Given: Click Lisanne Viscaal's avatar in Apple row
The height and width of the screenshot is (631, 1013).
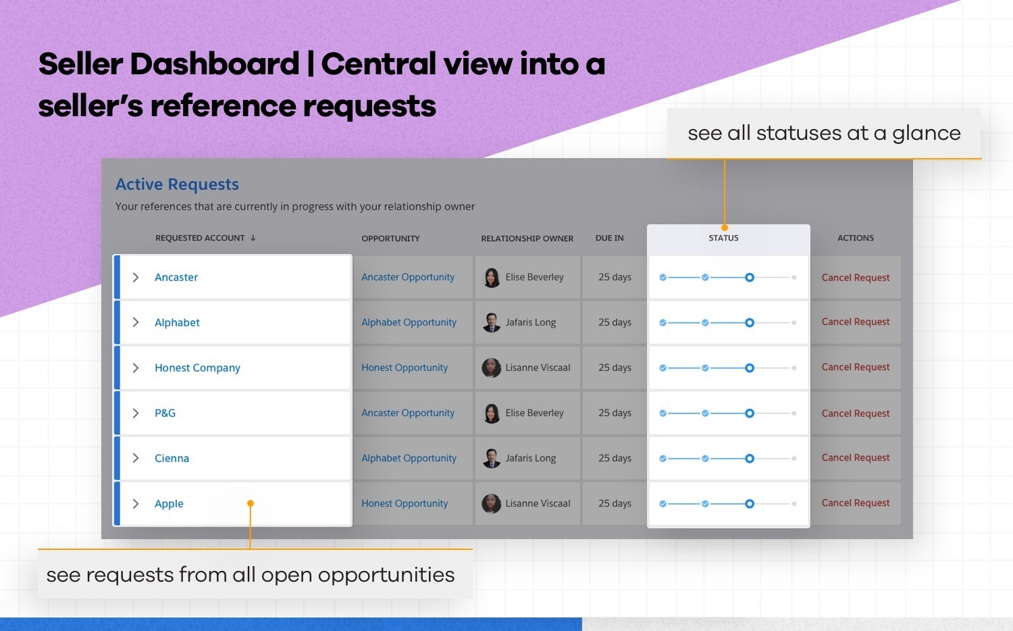Looking at the screenshot, I should point(492,504).
